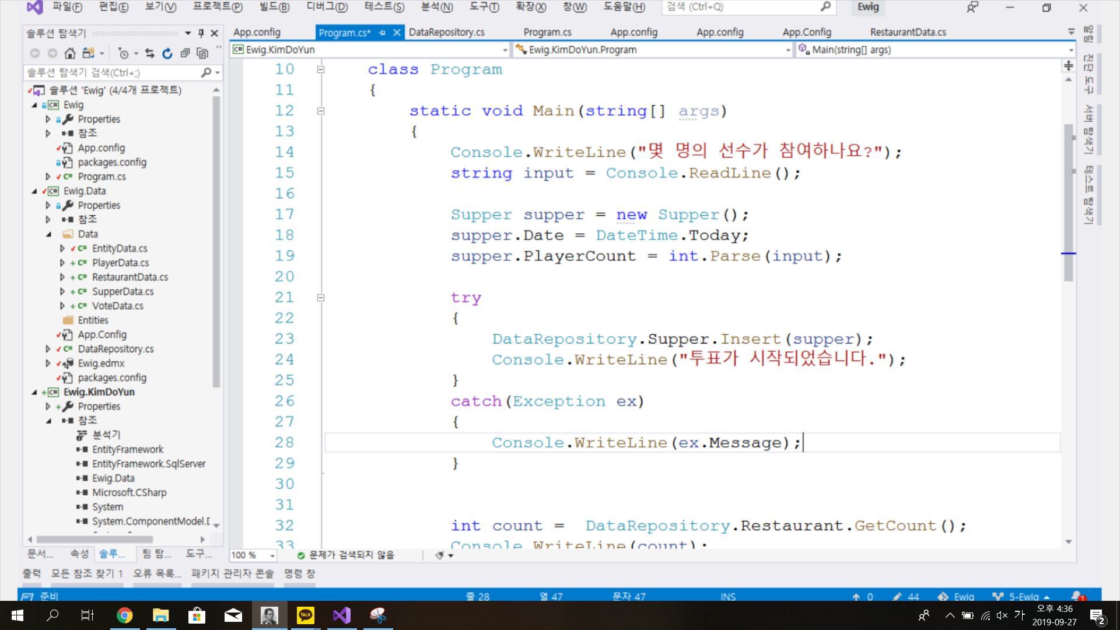Open the Main(string[] args) member dropdown
1120x630 pixels.
tap(1071, 50)
